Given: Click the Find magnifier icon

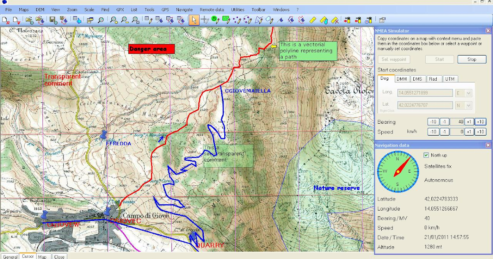Looking at the screenshot, I should [100, 19].
